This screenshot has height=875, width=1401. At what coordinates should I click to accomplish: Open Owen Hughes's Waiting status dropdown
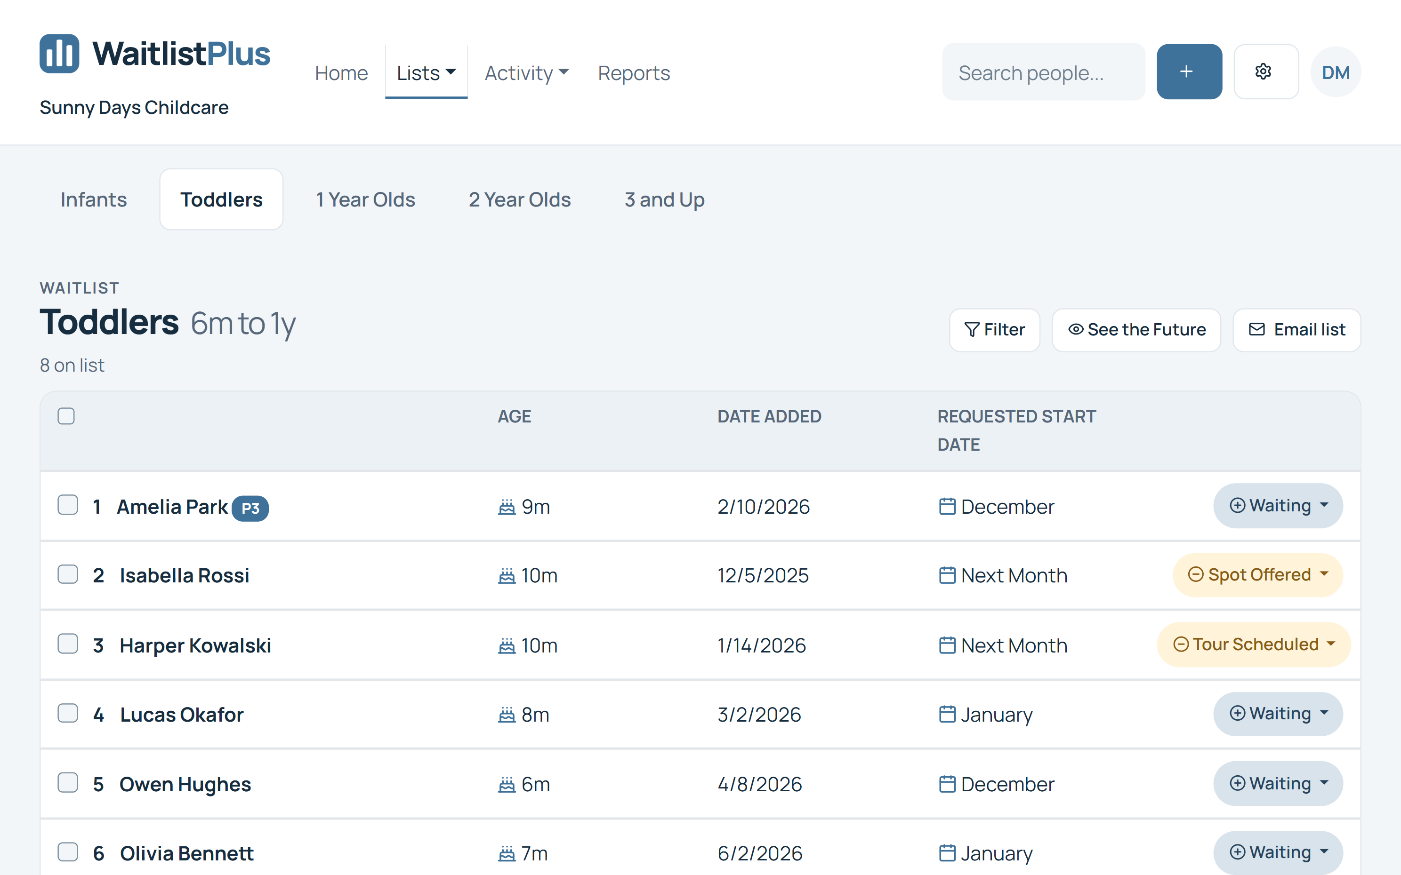(x=1278, y=784)
